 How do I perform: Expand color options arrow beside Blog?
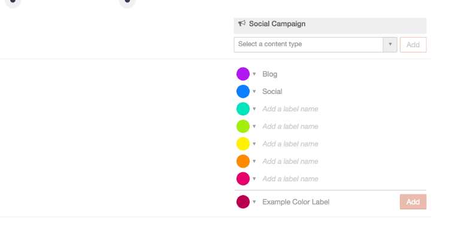click(254, 74)
